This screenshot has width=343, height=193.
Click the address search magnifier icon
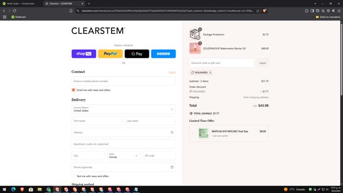click(x=172, y=132)
